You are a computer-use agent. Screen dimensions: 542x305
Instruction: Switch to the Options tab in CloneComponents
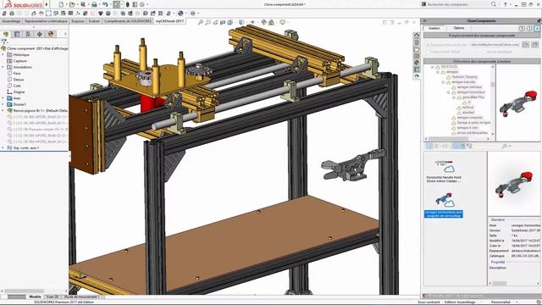pos(458,28)
